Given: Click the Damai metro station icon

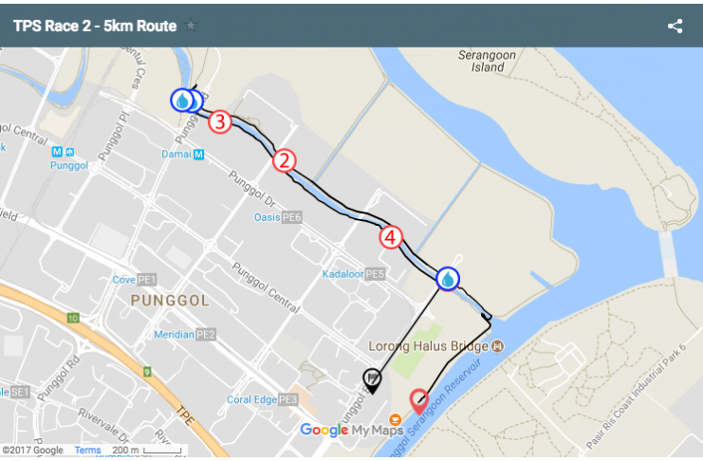Looking at the screenshot, I should (x=198, y=155).
